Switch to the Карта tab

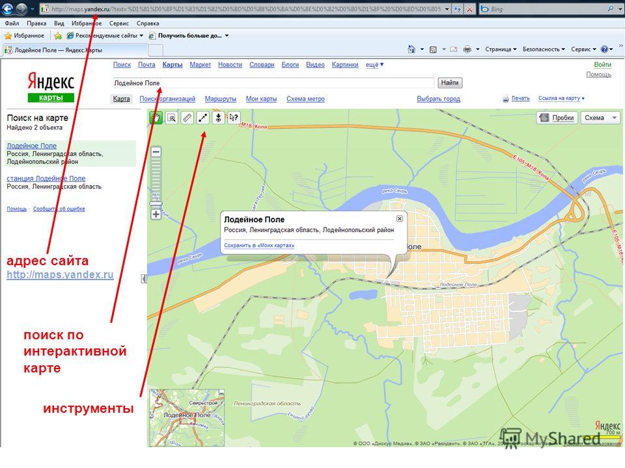(x=121, y=99)
